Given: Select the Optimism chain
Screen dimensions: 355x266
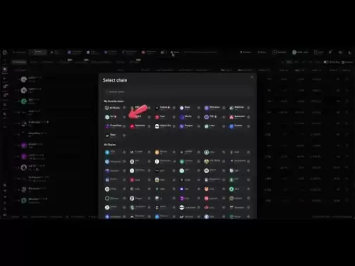Looking at the screenshot, I should click(137, 126).
